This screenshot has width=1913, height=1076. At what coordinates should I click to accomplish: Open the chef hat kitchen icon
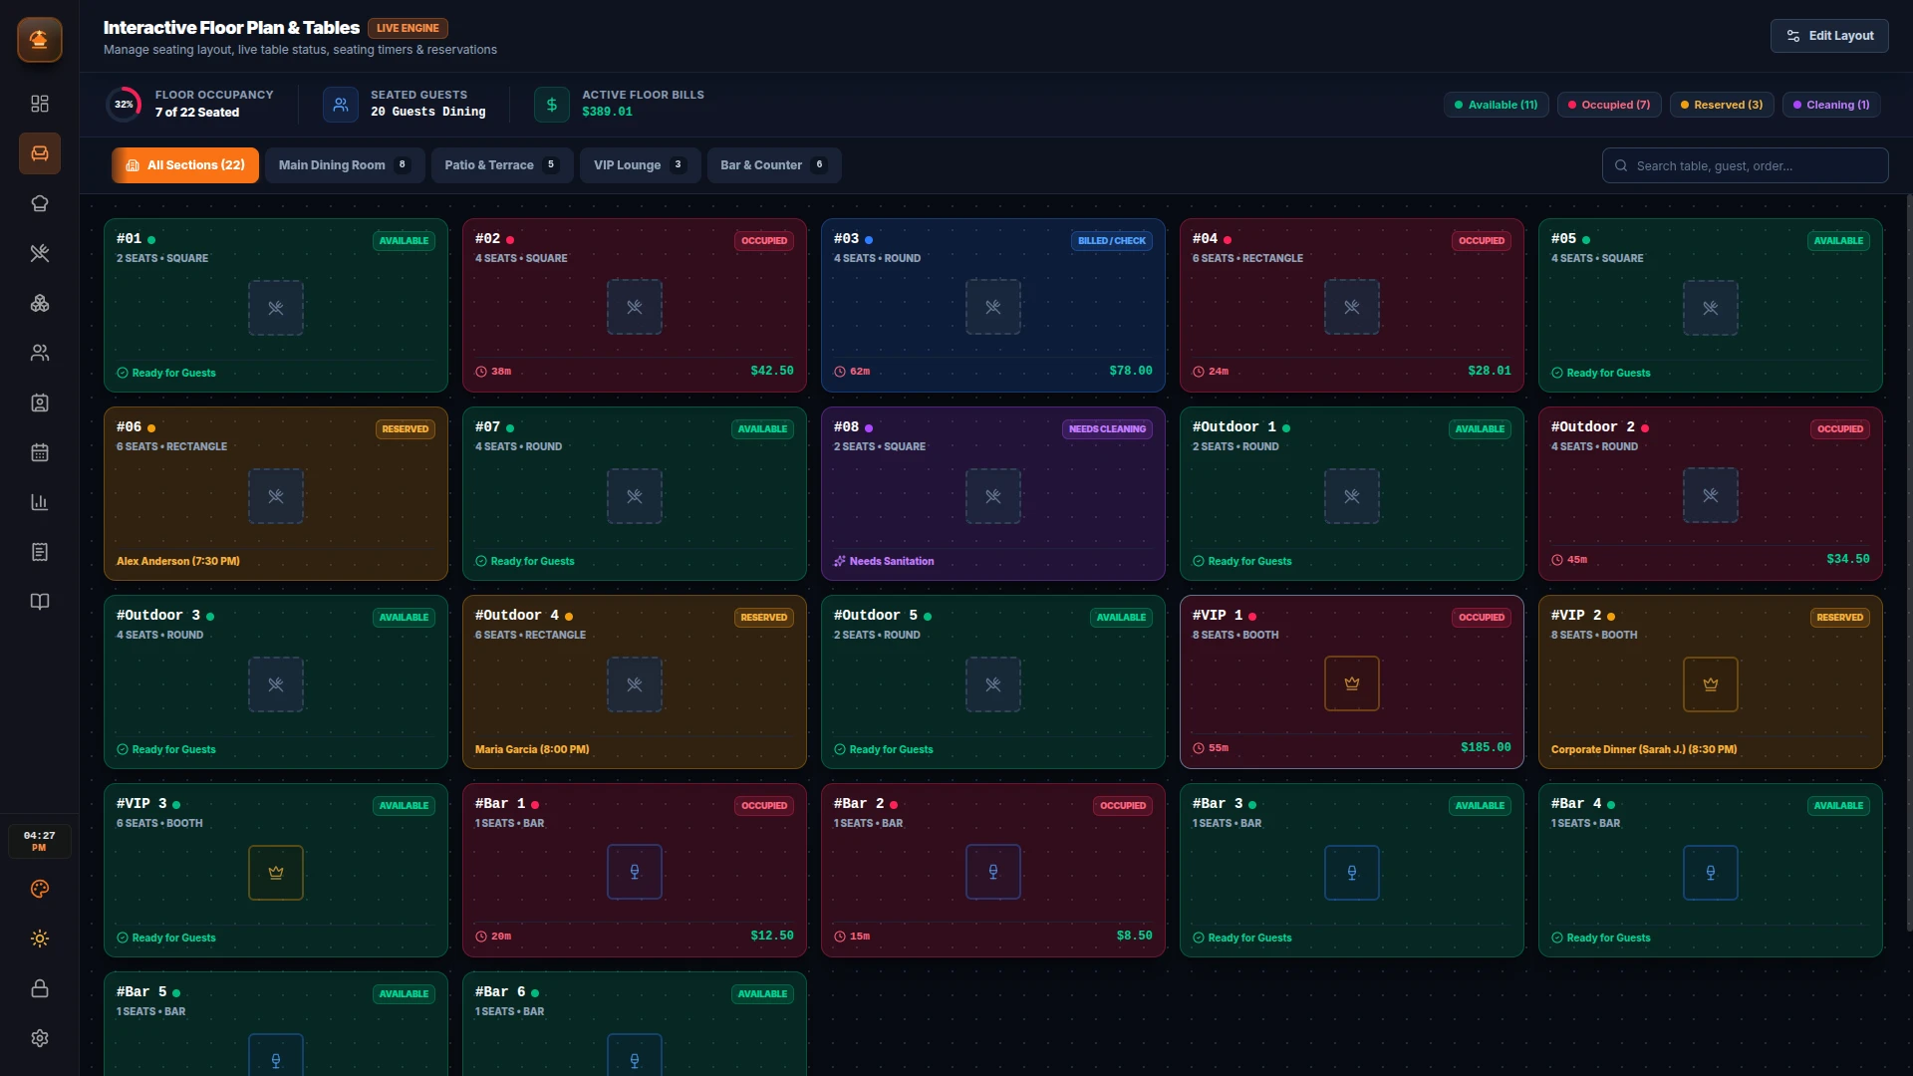coord(40,203)
